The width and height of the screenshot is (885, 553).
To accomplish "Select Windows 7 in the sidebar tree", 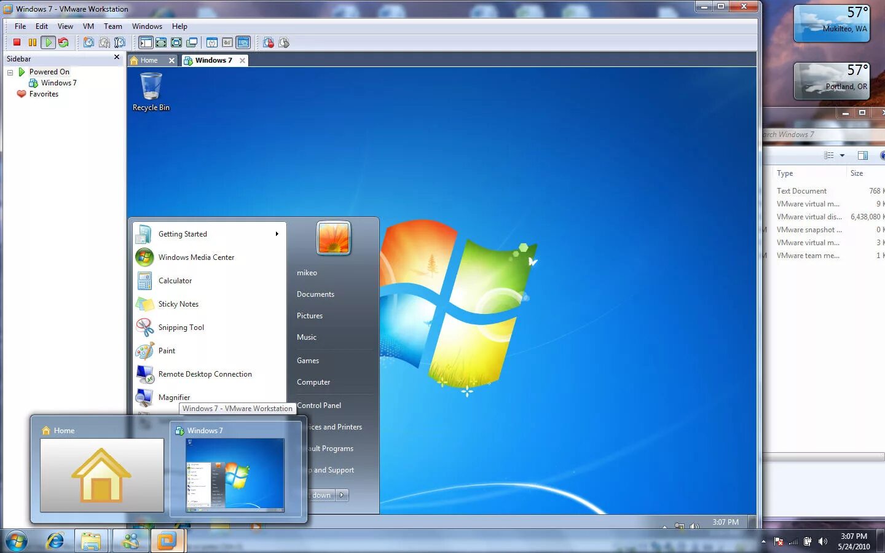I will [58, 83].
